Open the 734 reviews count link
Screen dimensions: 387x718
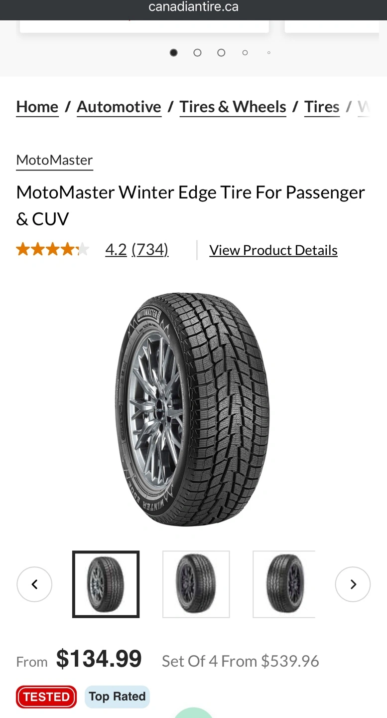[150, 249]
